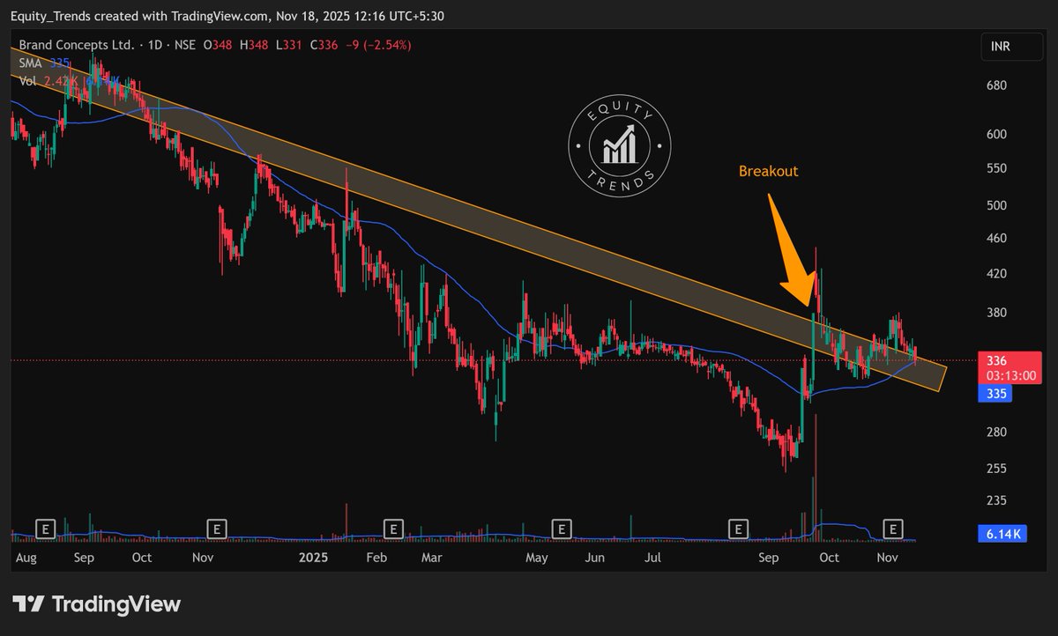Click the blue 335 SMA price label

[x=996, y=395]
